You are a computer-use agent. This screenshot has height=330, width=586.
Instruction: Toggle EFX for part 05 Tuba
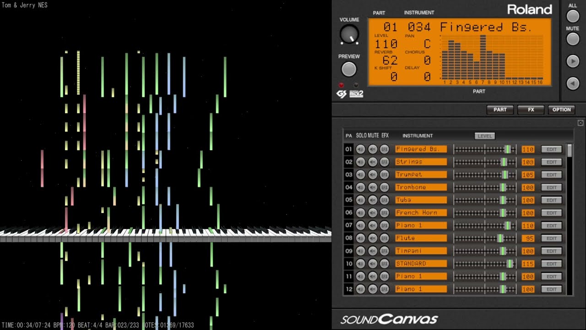[385, 200]
